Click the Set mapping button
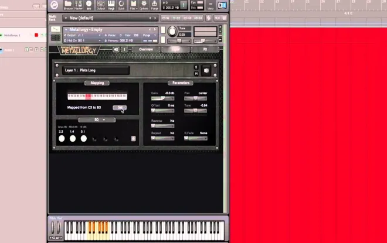The height and width of the screenshot is (243, 387). tap(120, 108)
